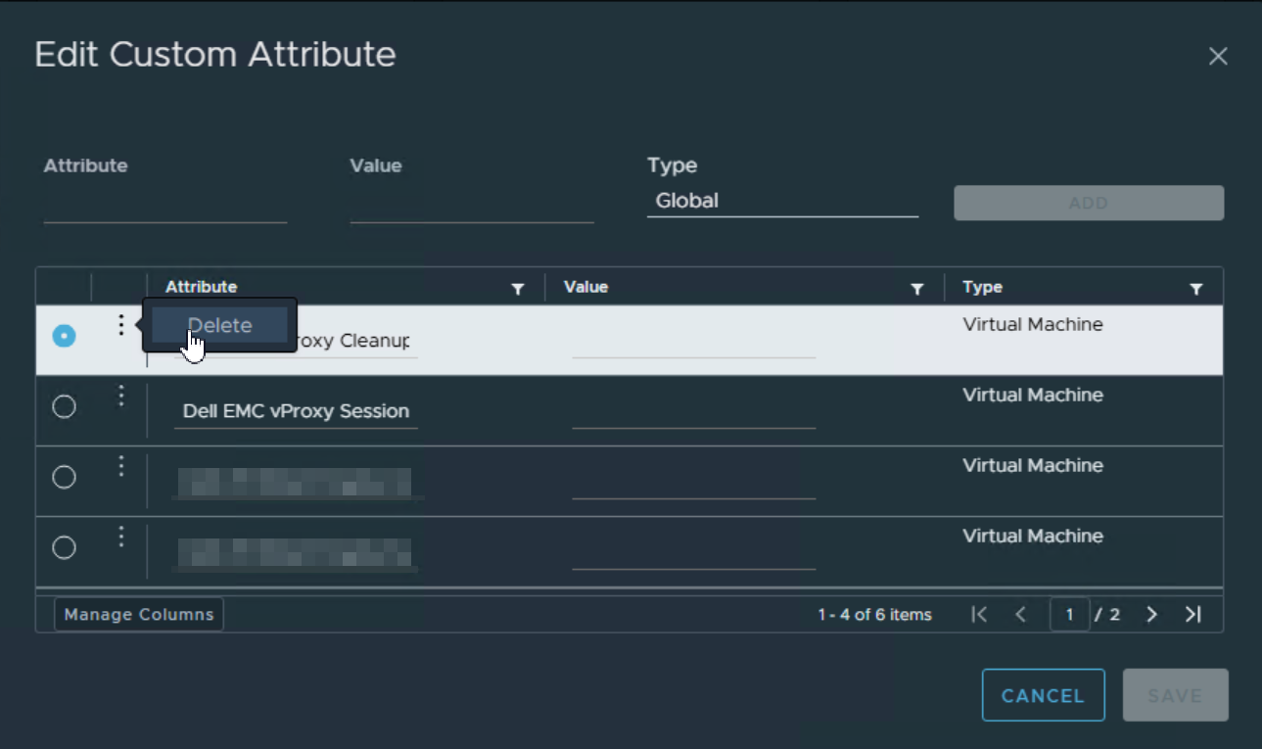
Task: Open the filter for the Value column
Action: coord(917,287)
